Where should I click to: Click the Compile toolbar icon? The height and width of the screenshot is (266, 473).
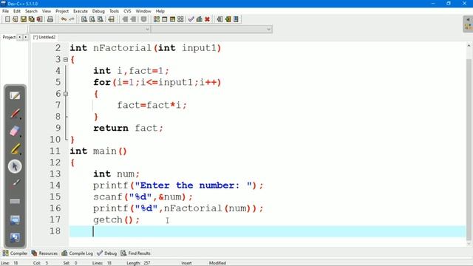click(157, 19)
